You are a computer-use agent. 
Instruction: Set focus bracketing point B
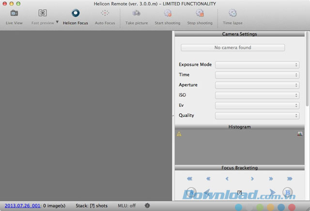(x=287, y=192)
